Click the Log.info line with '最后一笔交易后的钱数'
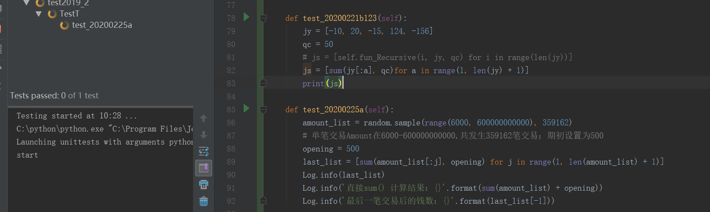The height and width of the screenshot is (212, 710). [429, 201]
